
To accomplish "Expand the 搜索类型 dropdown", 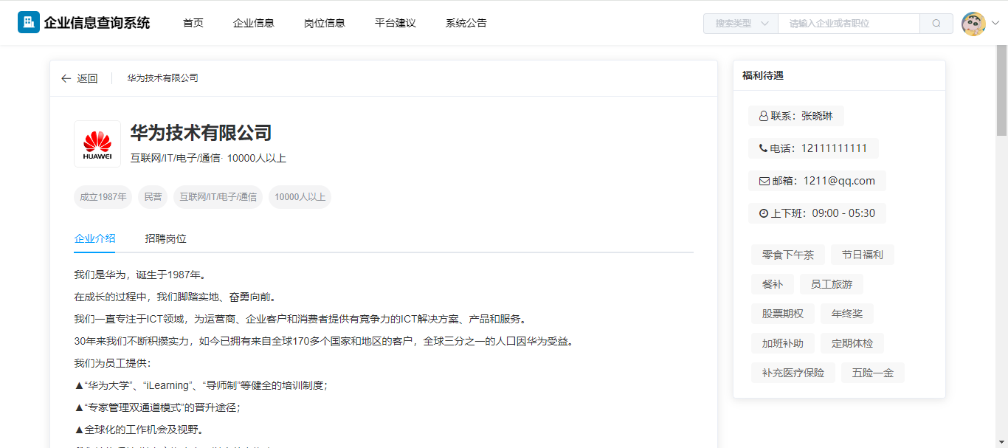I will point(741,23).
